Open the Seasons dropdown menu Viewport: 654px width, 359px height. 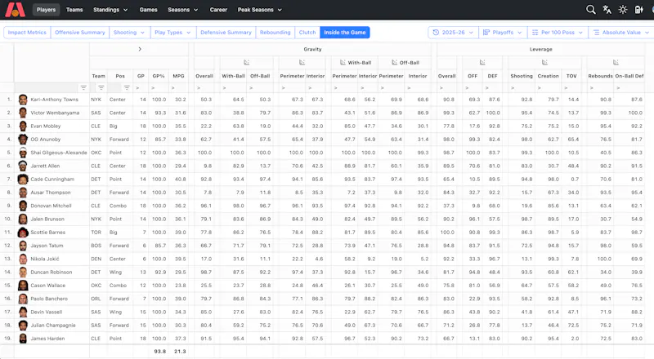[x=182, y=10]
